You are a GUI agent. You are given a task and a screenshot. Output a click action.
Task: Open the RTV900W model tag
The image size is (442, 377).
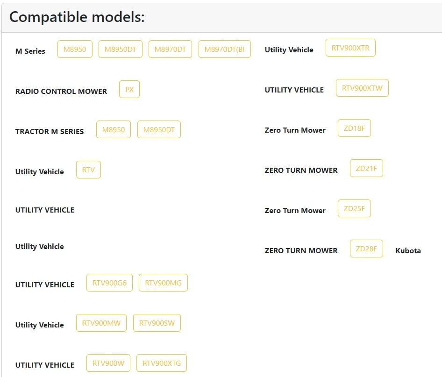[x=108, y=363]
